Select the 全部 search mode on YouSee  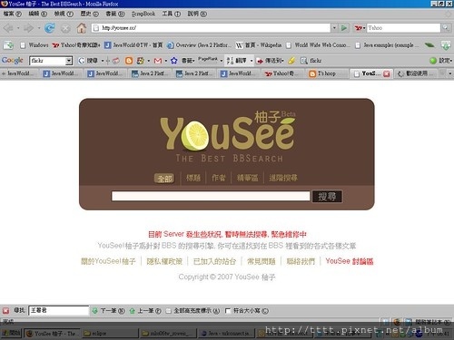pos(164,179)
